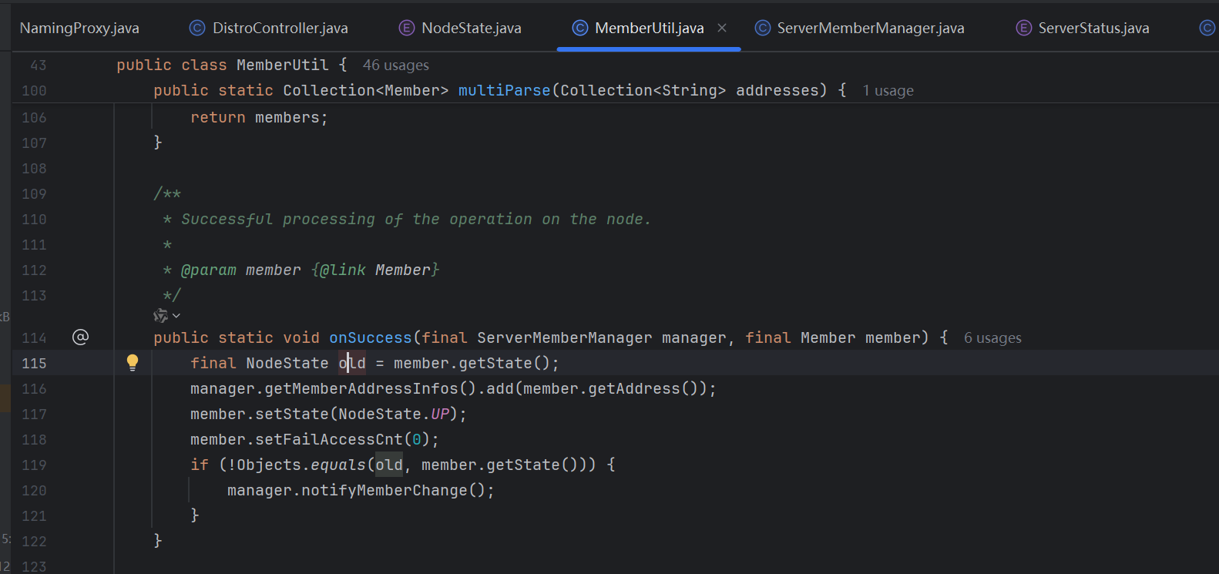Click the enum icon on ServerStatus.java tab

(x=1023, y=29)
